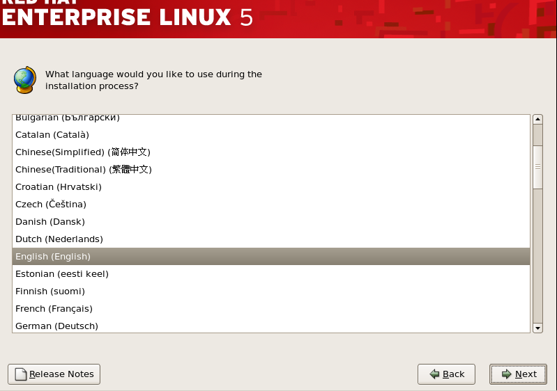Select Chinese(Traditional) language
This screenshot has width=557, height=391.
[271, 170]
